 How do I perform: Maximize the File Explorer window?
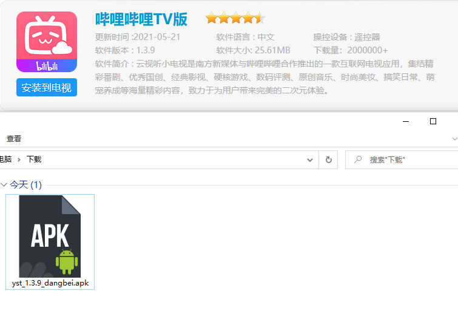click(x=433, y=121)
